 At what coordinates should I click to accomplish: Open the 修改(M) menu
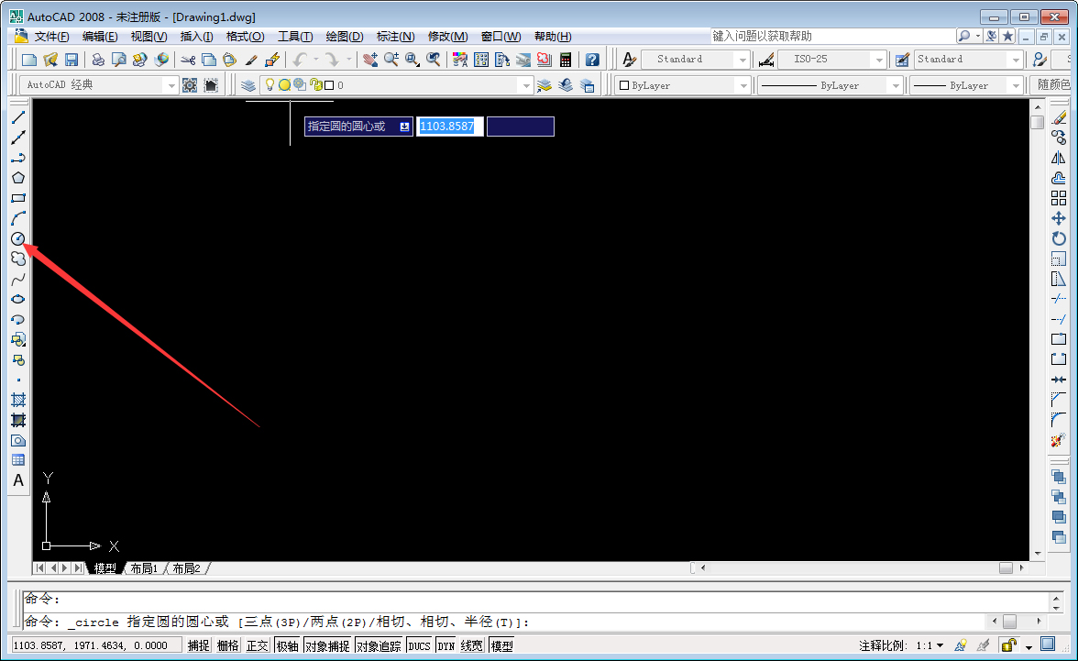447,37
